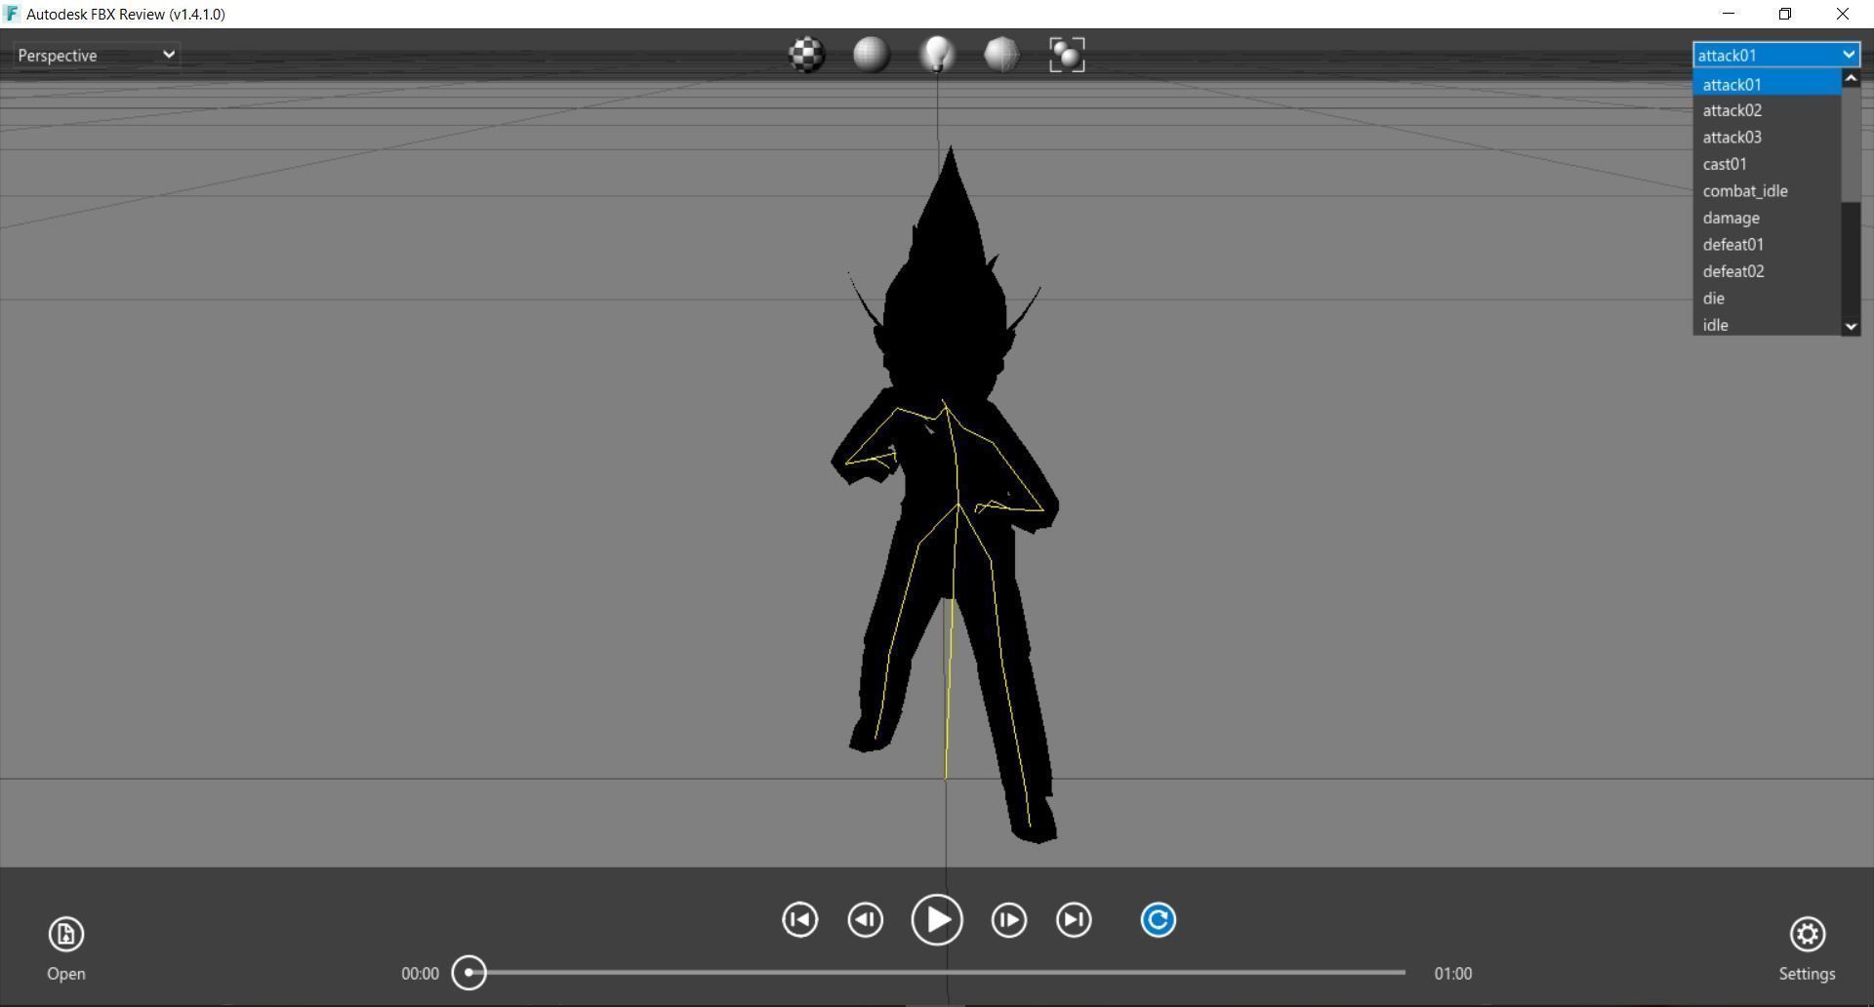Choose defeat02 from the take list
1874x1007 pixels.
coord(1767,271)
